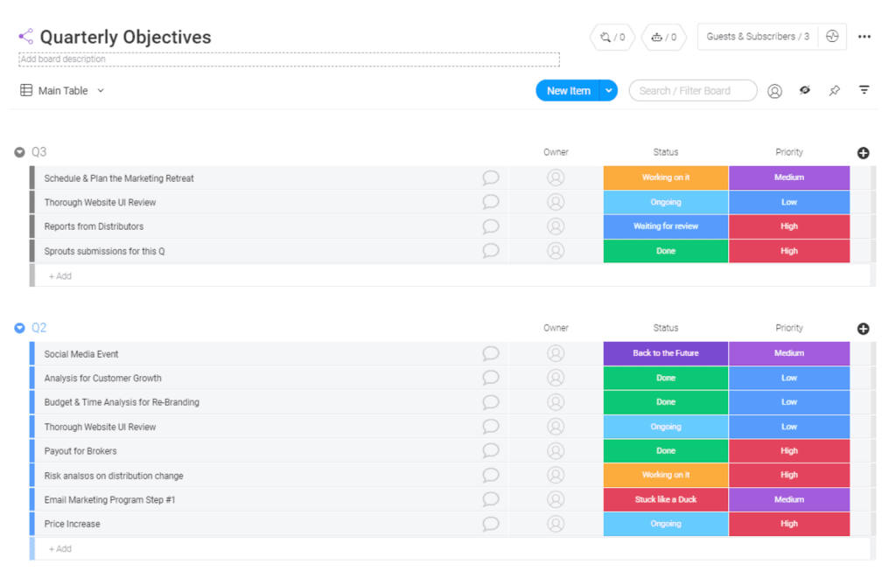896x578 pixels.
Task: Open the Main Table view dropdown chevron
Action: (101, 90)
